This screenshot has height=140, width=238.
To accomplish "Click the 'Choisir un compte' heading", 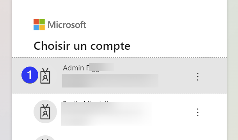I will click(x=82, y=46).
